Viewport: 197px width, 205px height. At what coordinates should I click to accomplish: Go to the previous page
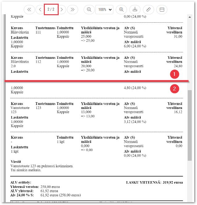(x=40, y=10)
